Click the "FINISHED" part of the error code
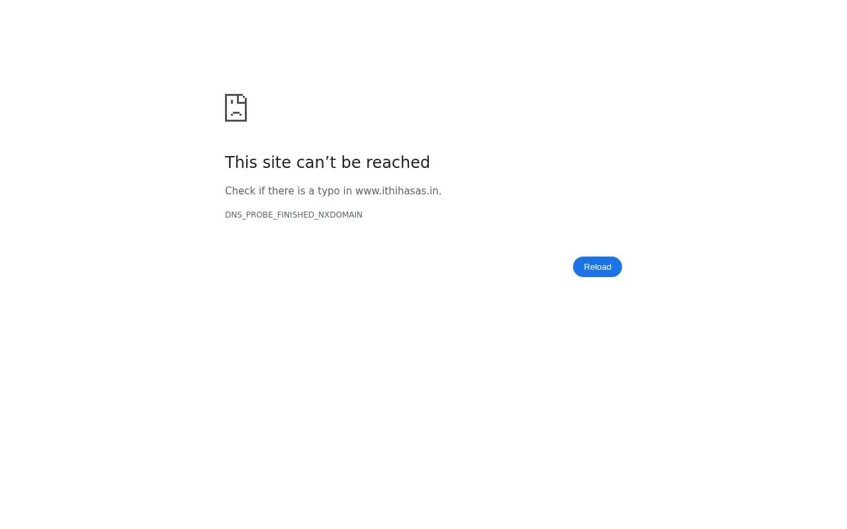Screen dimensions: 847x529 click(296, 215)
